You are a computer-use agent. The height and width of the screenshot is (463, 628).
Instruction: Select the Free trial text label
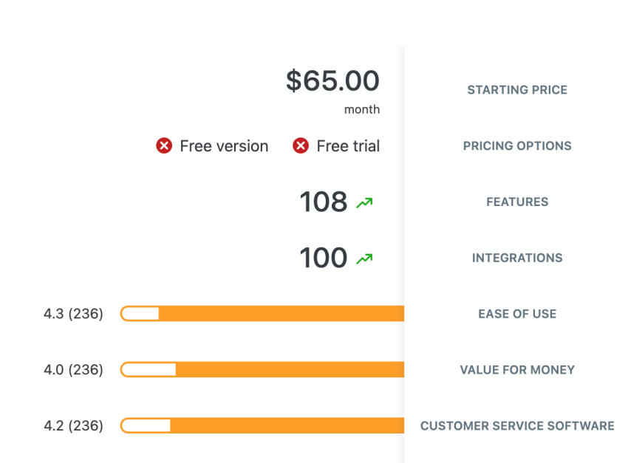348,146
